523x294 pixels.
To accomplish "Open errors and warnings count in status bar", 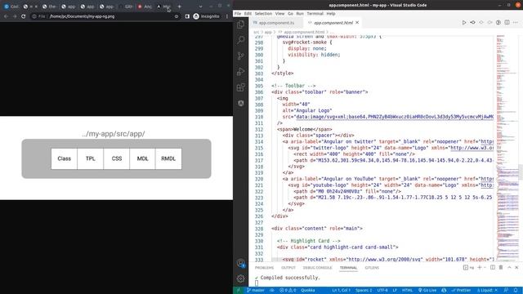I will coord(288,291).
